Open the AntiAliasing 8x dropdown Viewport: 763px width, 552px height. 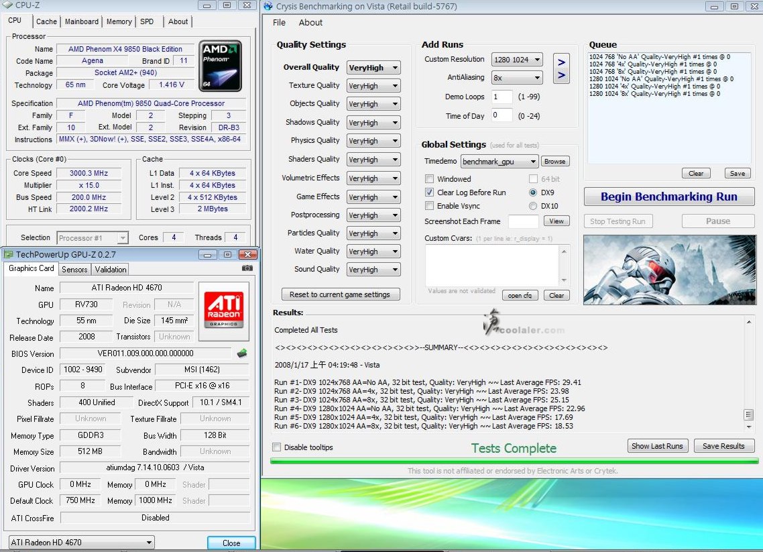coord(517,77)
